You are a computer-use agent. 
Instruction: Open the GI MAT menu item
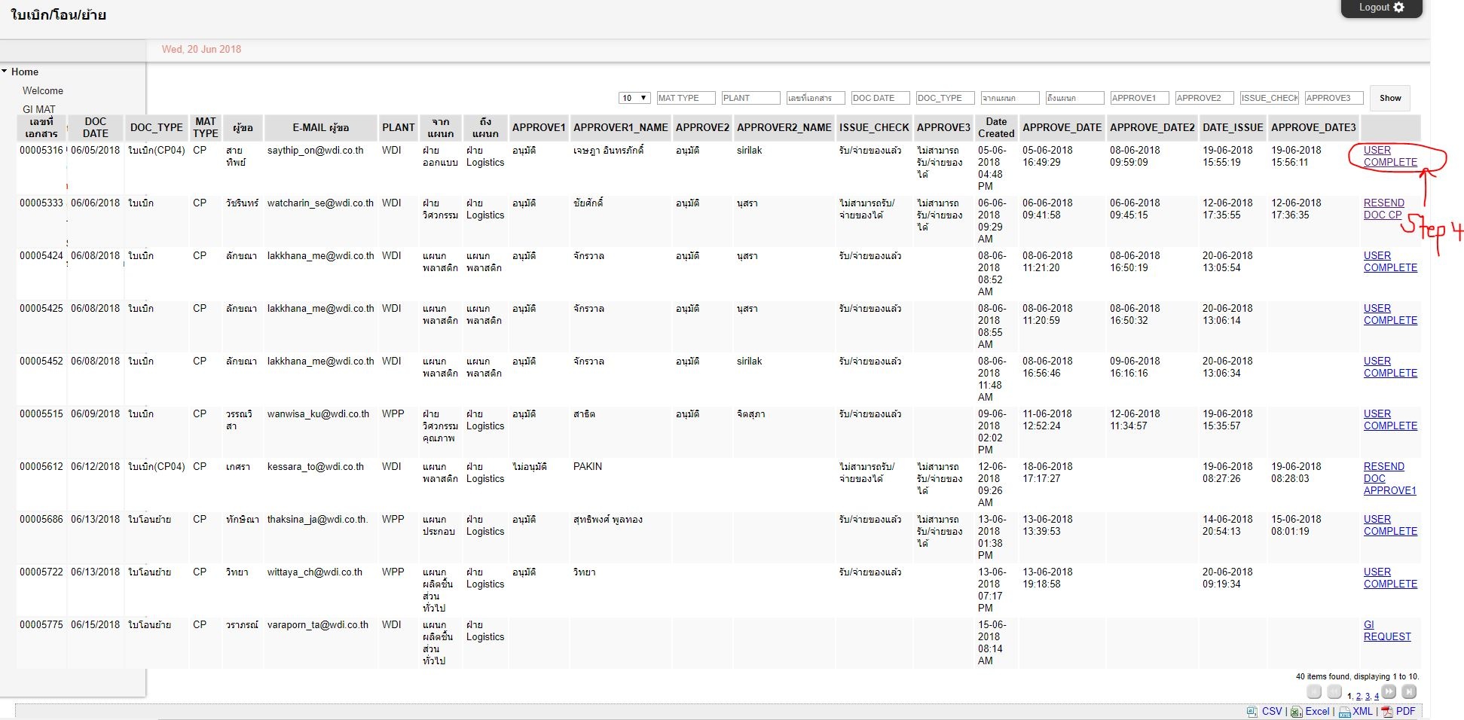coord(39,109)
